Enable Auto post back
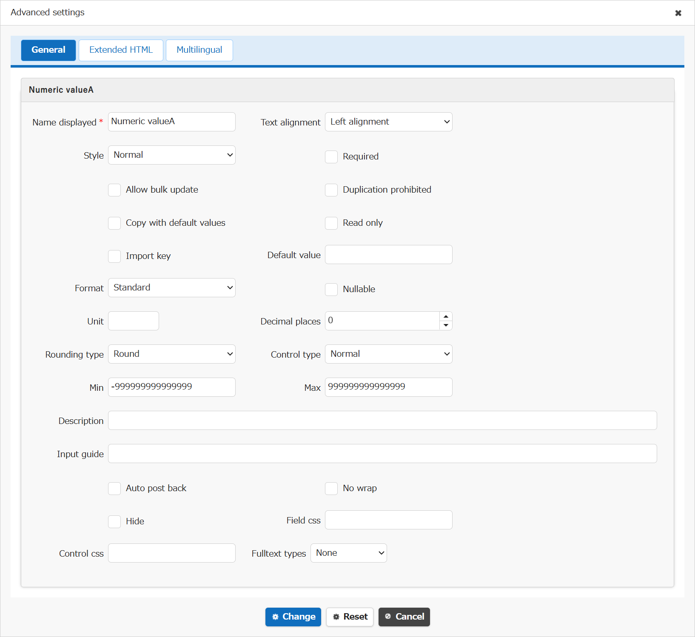 point(114,489)
